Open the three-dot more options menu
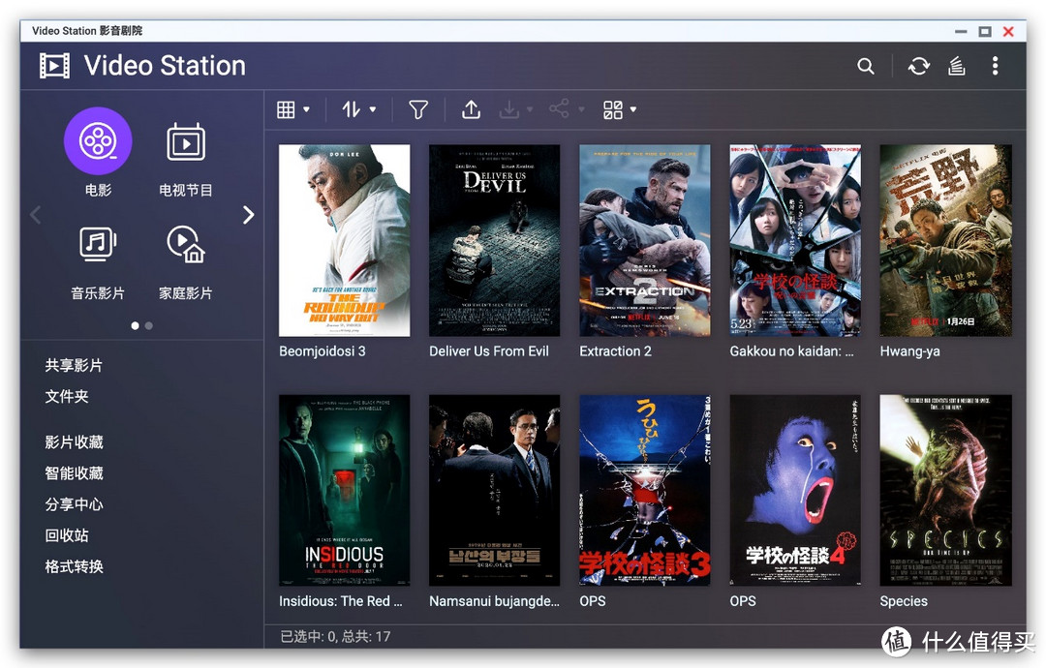 995,66
